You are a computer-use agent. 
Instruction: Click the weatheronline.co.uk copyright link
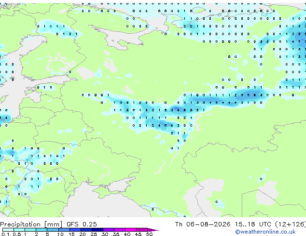click(x=265, y=232)
